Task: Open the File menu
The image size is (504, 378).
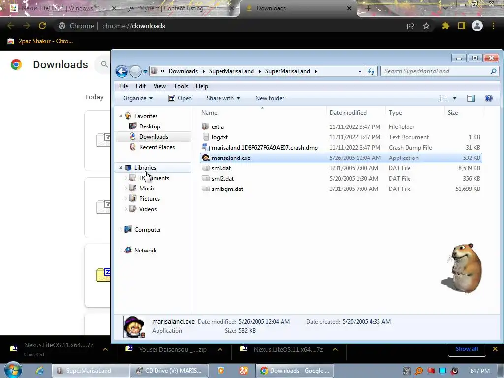Action: point(124,86)
